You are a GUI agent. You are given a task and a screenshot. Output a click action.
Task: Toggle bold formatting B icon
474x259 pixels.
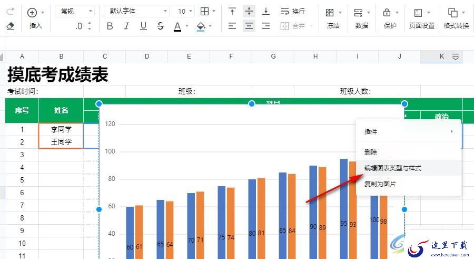coord(110,26)
